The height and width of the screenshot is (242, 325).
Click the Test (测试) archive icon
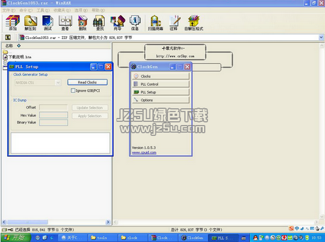pyautogui.click(x=48, y=23)
